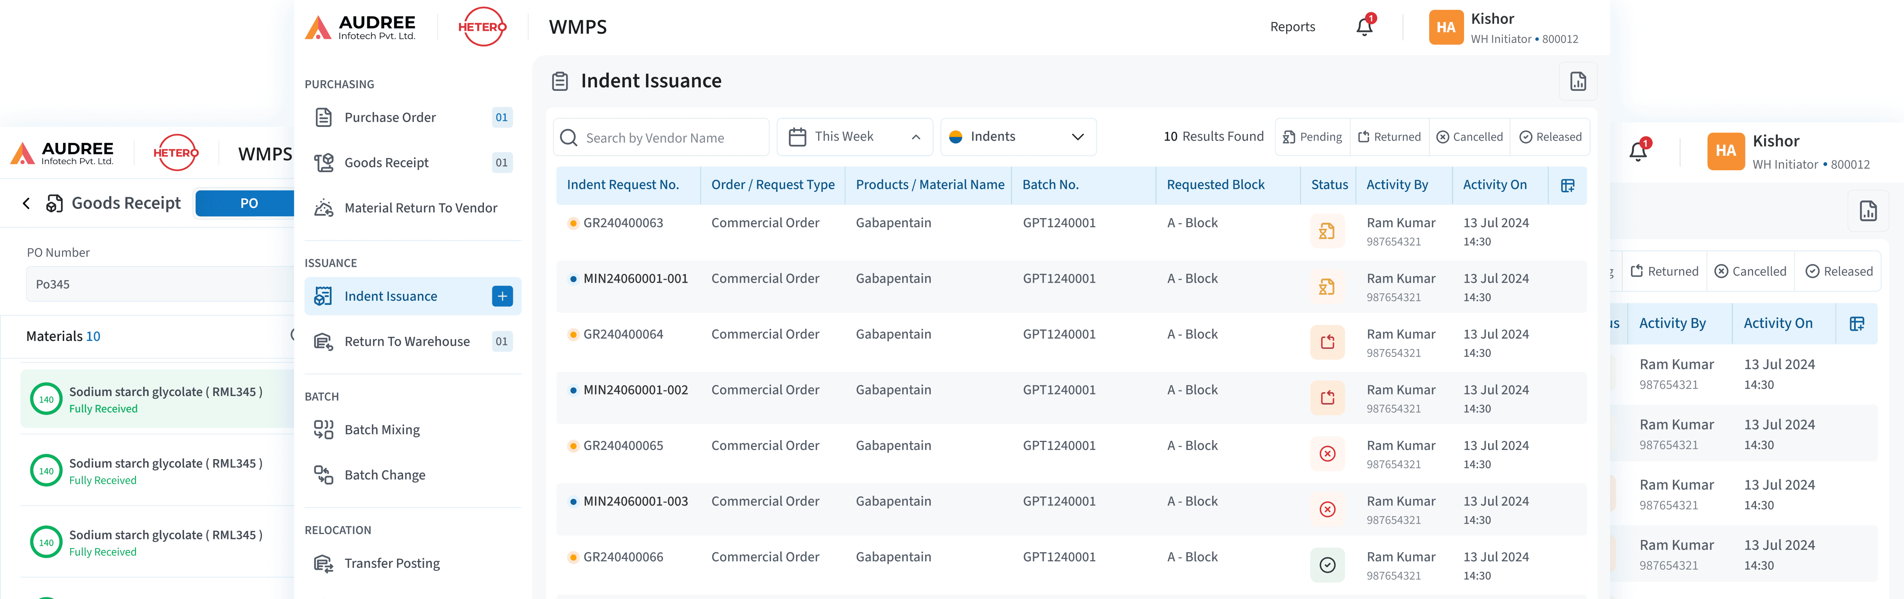Click the plus icon on Indent Issuance

click(502, 296)
